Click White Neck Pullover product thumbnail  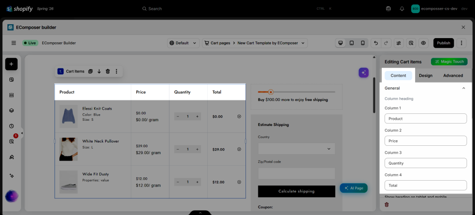pos(69,149)
